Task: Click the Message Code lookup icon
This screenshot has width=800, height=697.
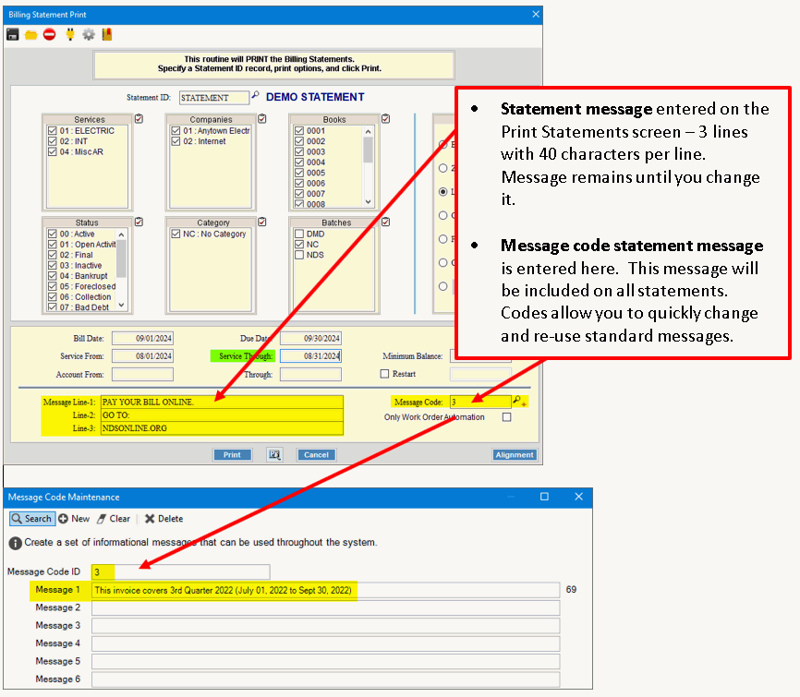Action: pyautogui.click(x=519, y=402)
